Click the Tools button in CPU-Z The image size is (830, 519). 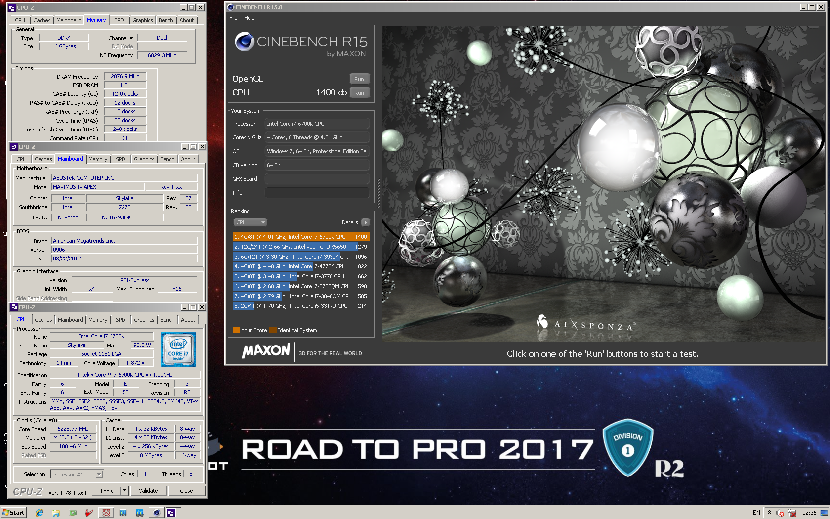click(106, 491)
